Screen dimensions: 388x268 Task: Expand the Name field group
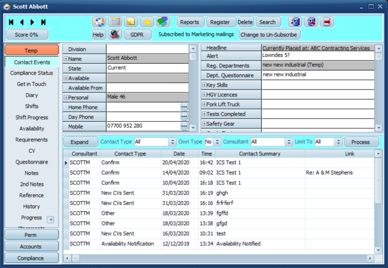(x=66, y=59)
